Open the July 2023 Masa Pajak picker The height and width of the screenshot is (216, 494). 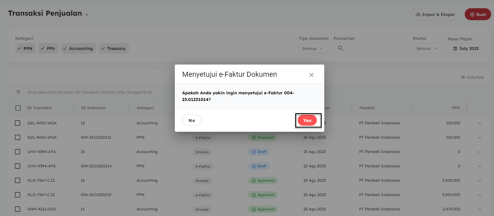[465, 49]
